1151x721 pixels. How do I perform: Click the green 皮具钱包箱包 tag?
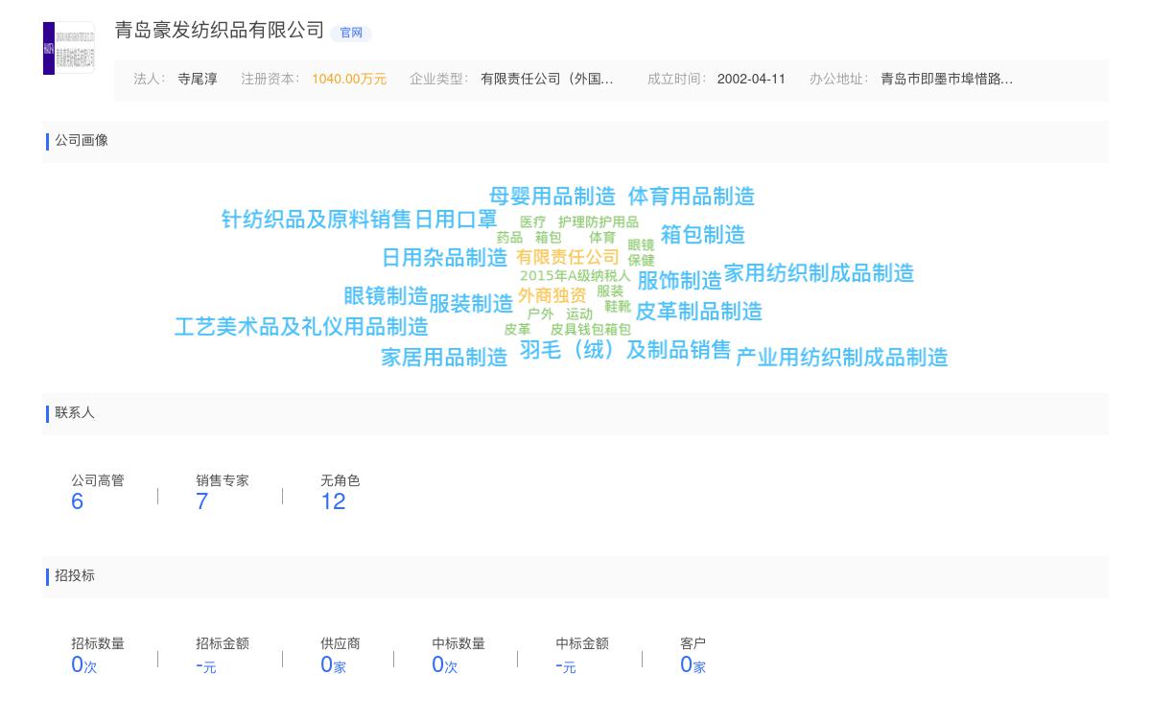point(591,330)
